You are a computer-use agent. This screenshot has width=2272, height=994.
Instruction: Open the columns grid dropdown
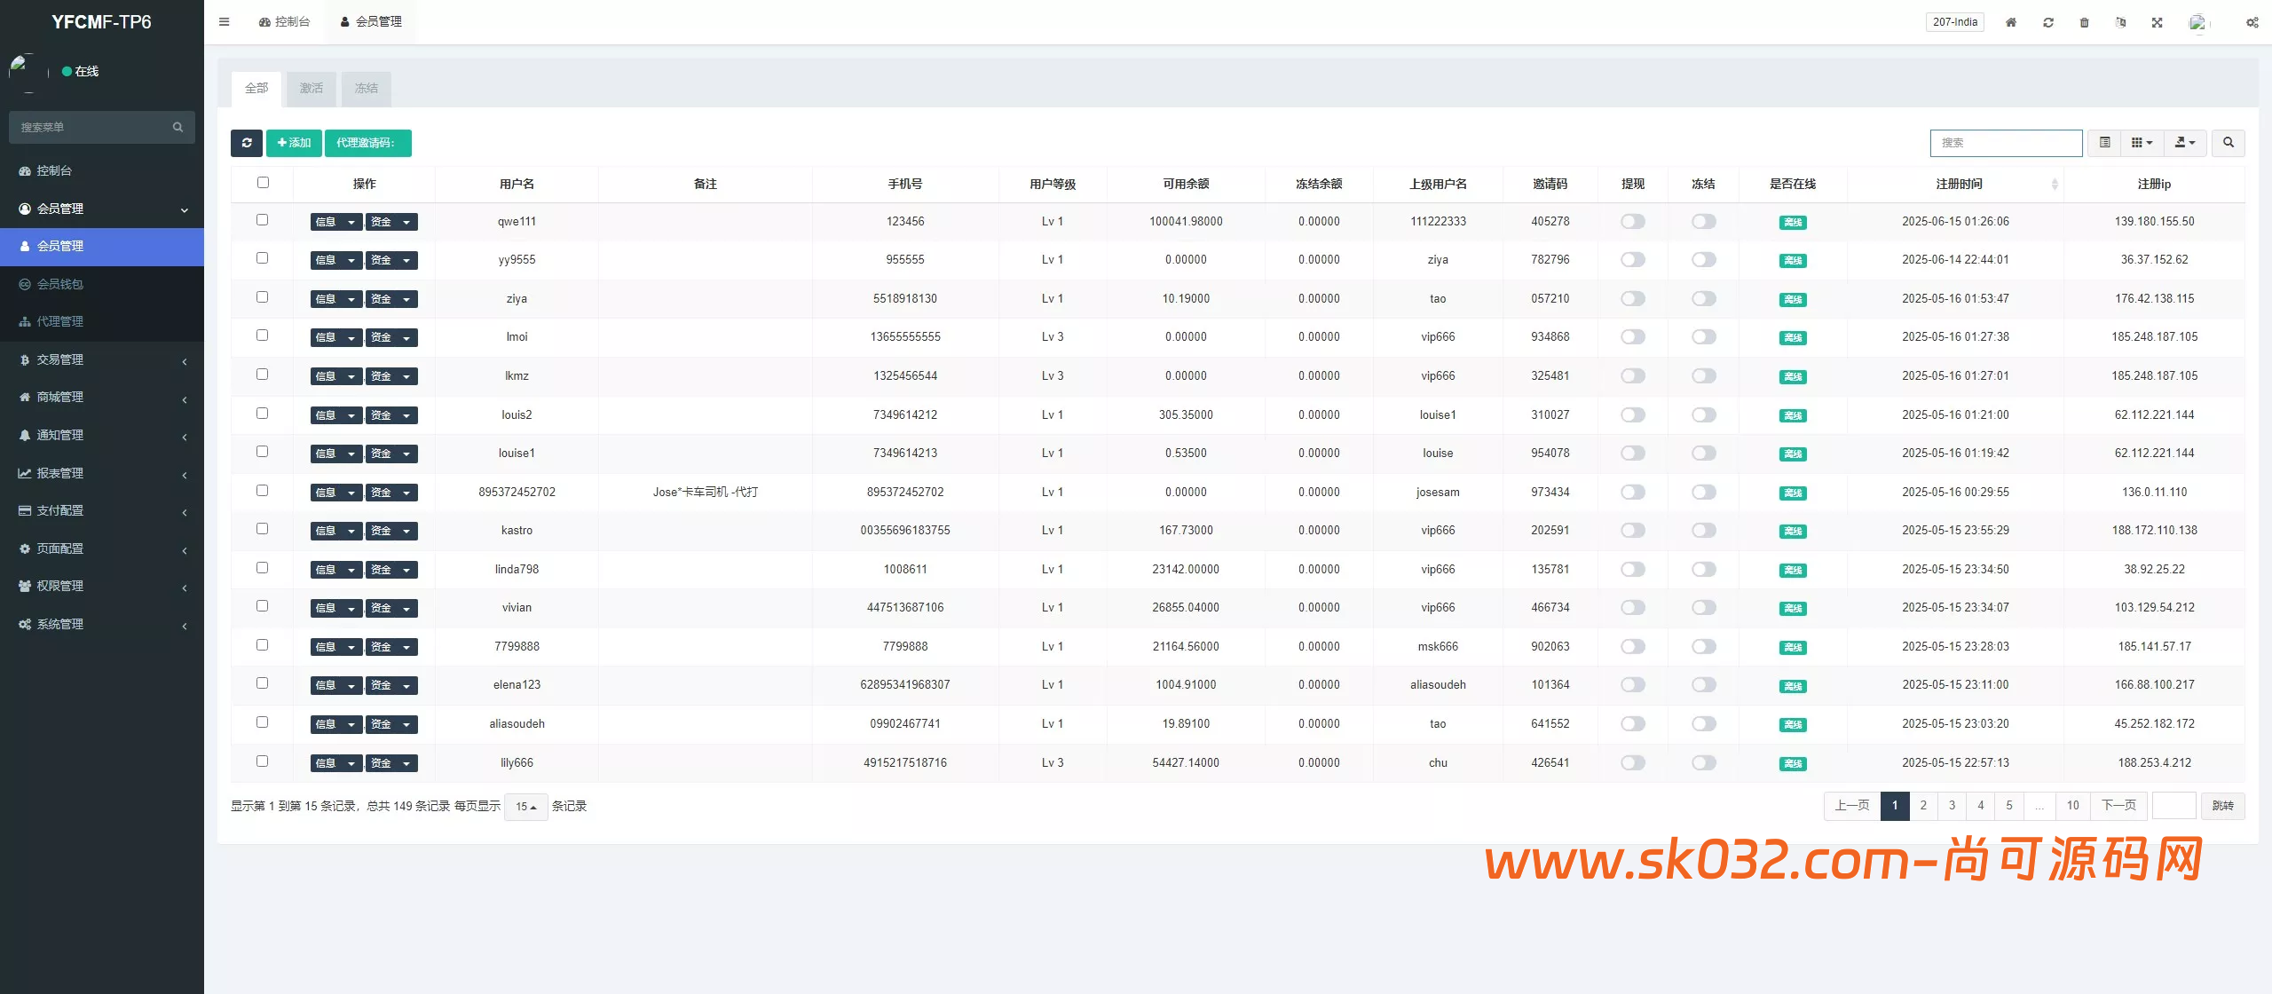pyautogui.click(x=2142, y=143)
